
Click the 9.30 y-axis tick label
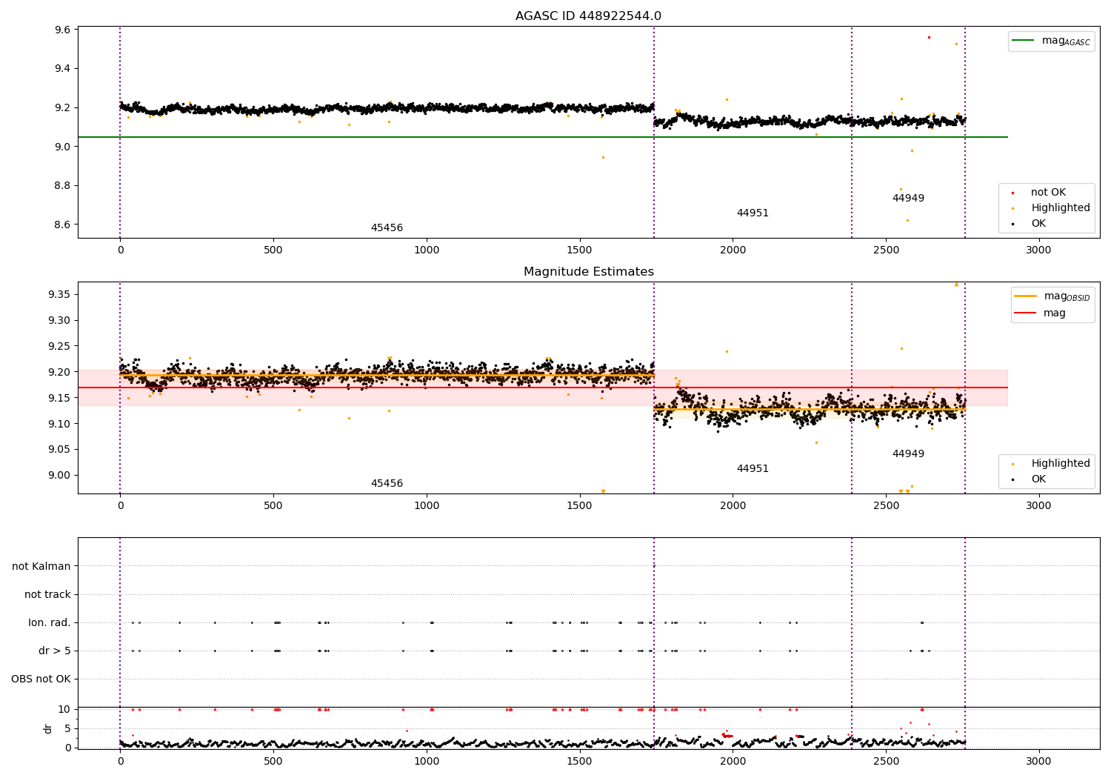tap(59, 321)
